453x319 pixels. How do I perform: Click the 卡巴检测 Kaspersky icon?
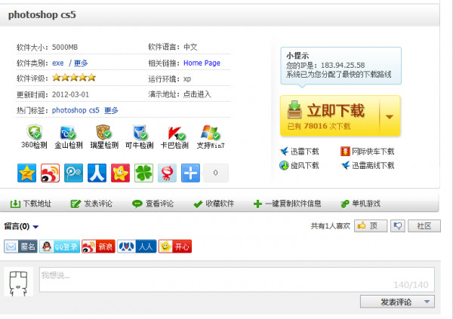(177, 133)
